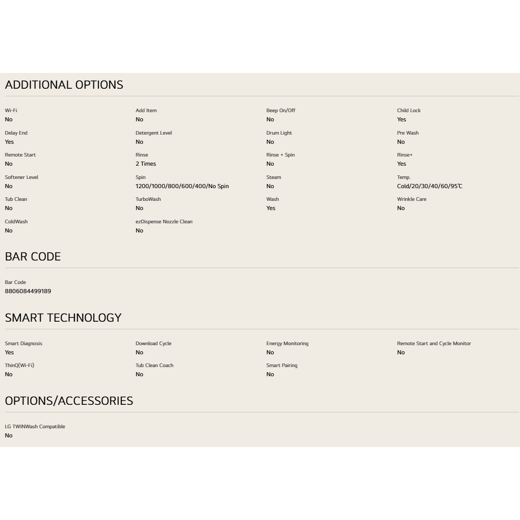Click the Temp. value Cold/20/30/40/60/95℃
Viewport: 520px width, 520px height.
[430, 187]
